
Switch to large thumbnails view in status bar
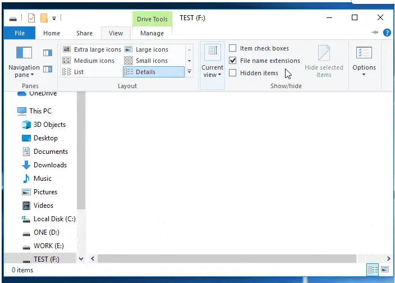pyautogui.click(x=385, y=270)
